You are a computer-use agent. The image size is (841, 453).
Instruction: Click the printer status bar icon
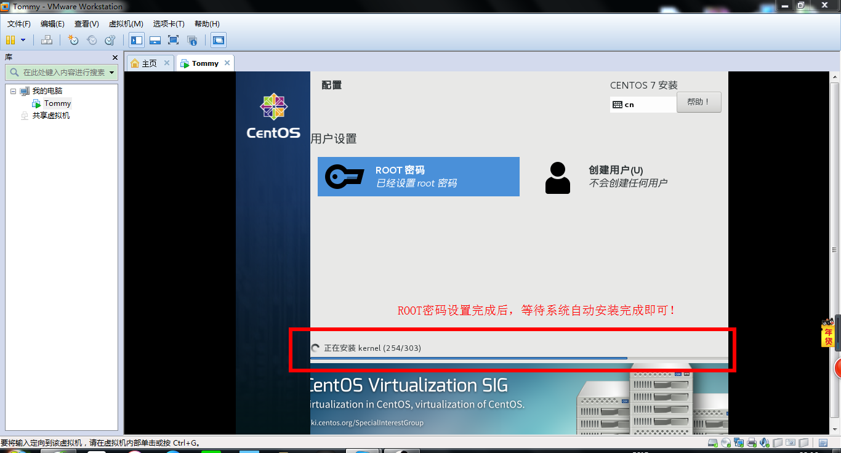(752, 443)
